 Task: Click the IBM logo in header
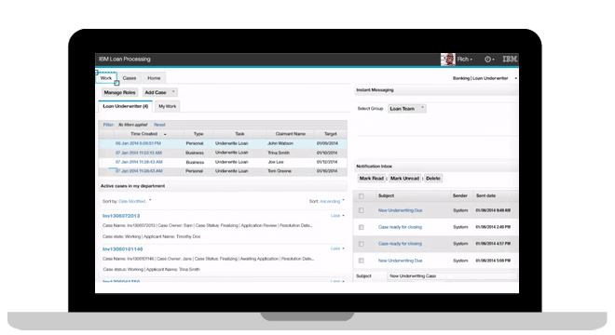click(x=510, y=60)
